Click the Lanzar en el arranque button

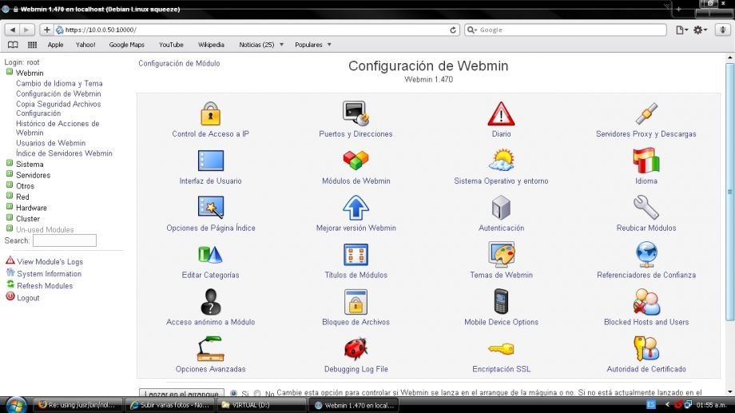[x=181, y=394]
